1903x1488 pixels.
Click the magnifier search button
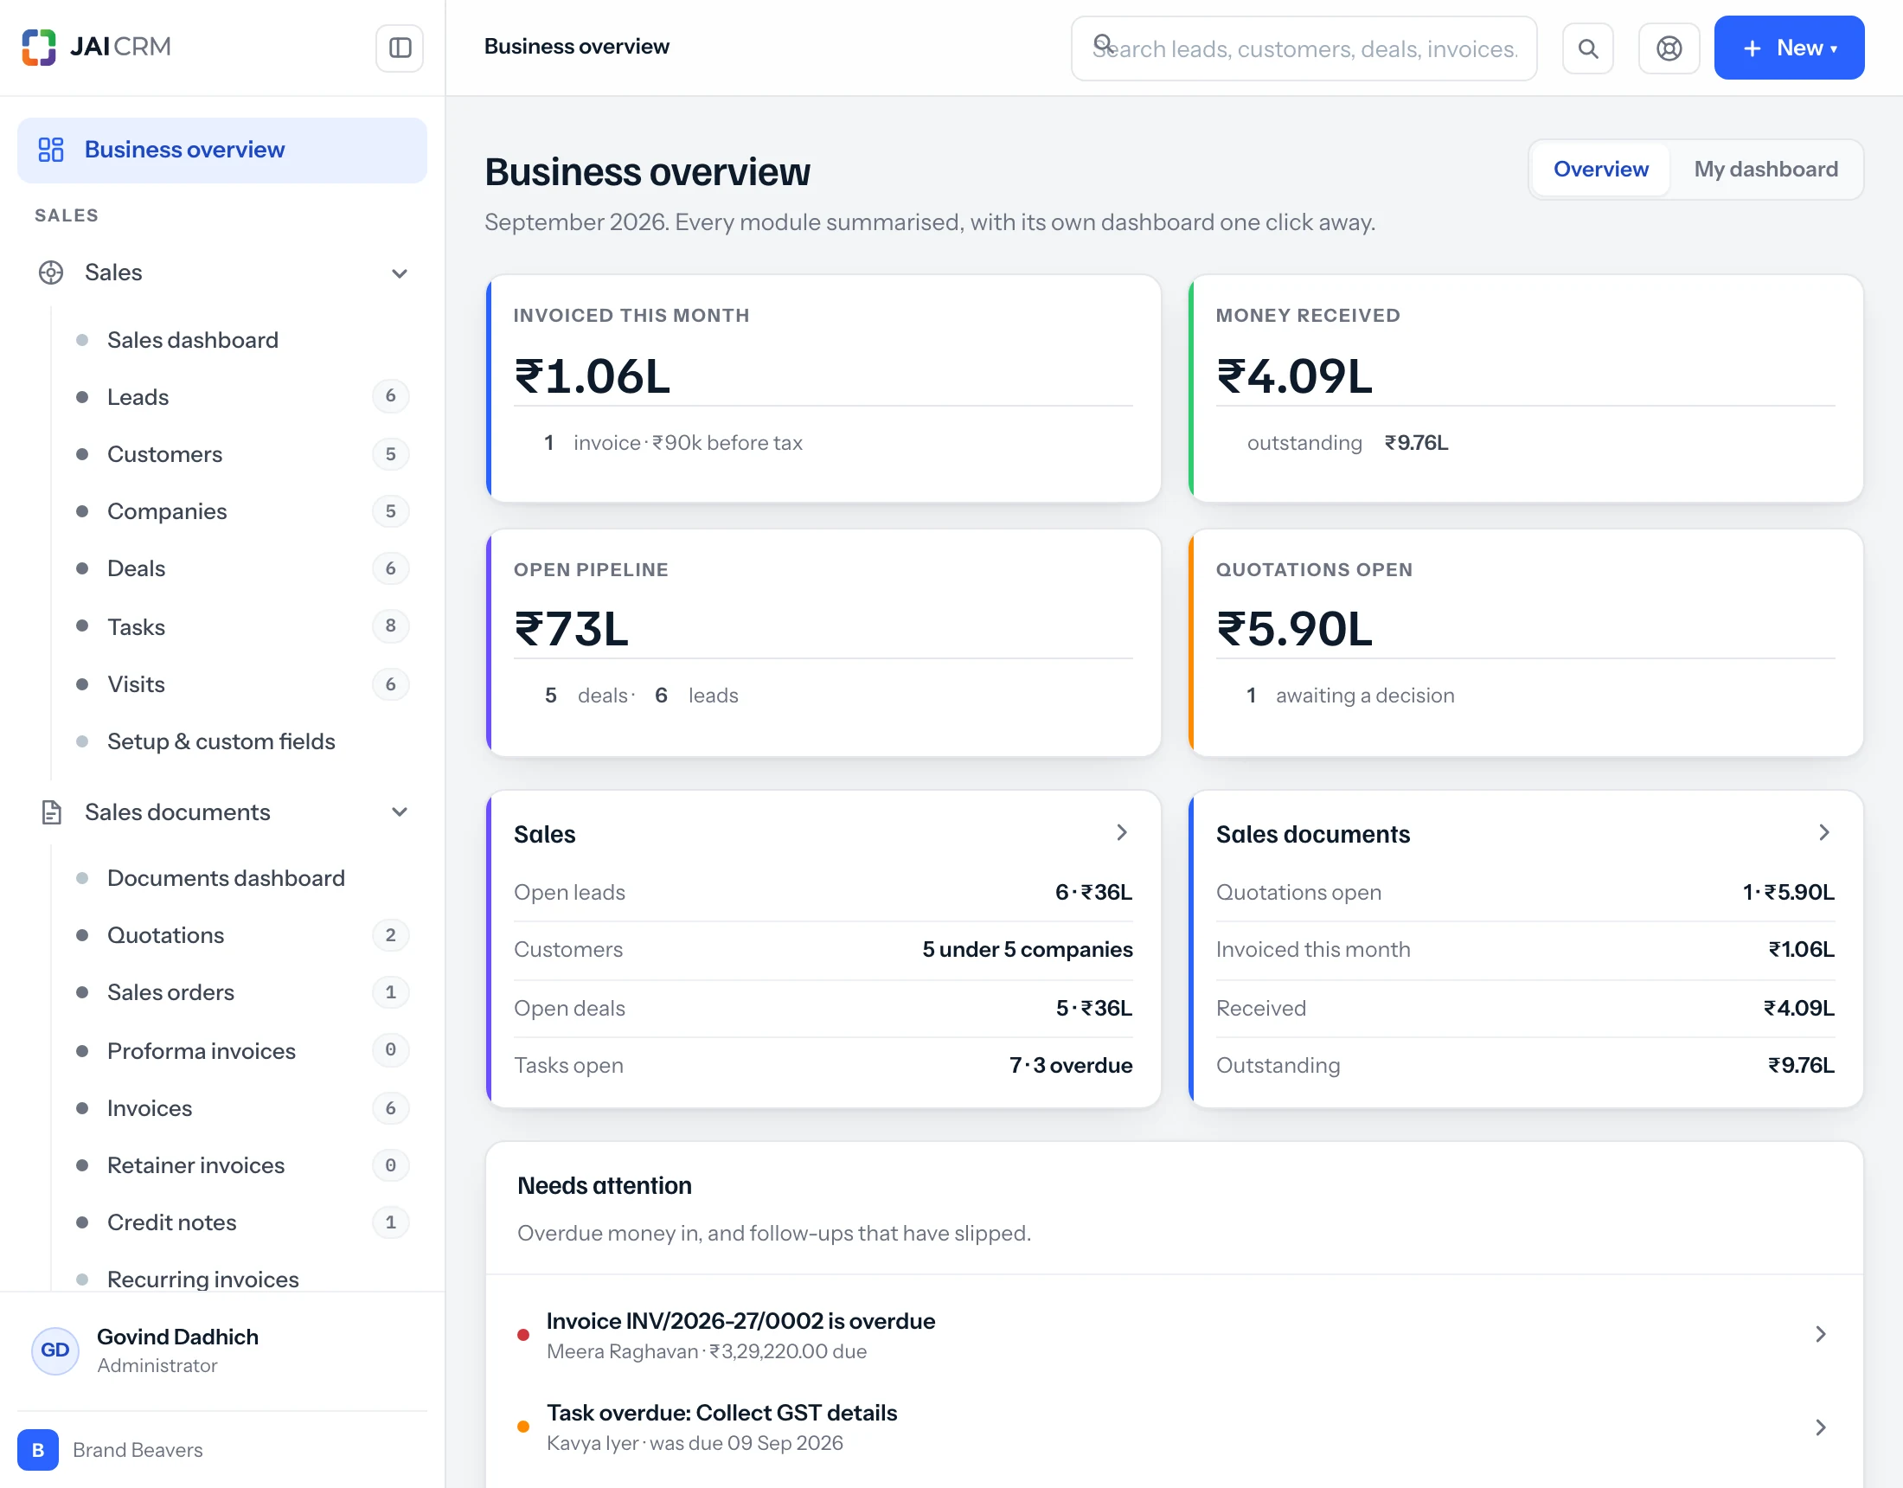(x=1587, y=48)
